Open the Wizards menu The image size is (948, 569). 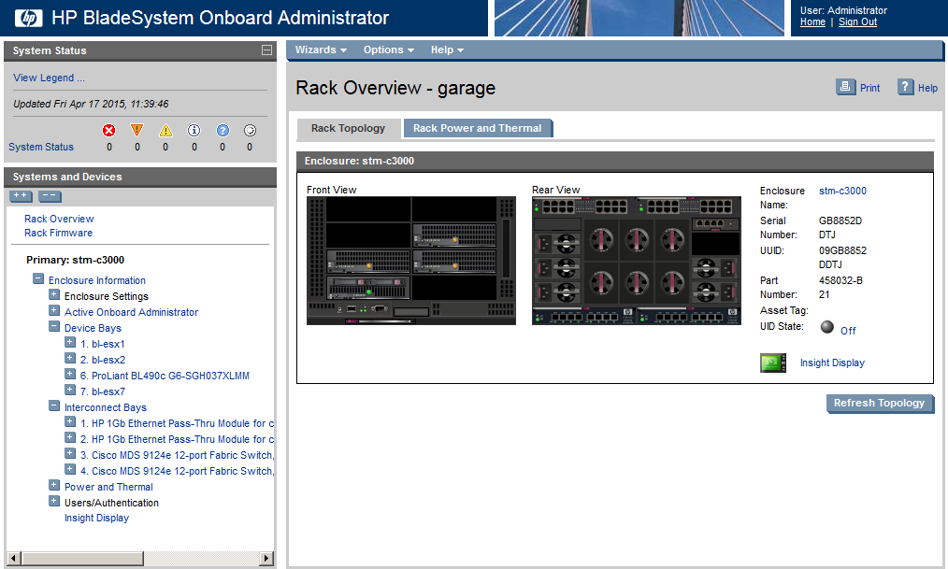click(321, 50)
